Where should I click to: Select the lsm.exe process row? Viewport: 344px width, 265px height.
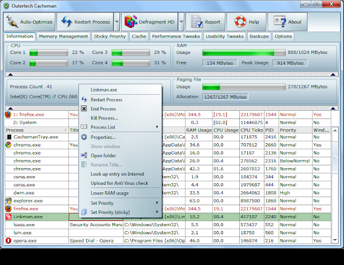[x=168, y=233]
